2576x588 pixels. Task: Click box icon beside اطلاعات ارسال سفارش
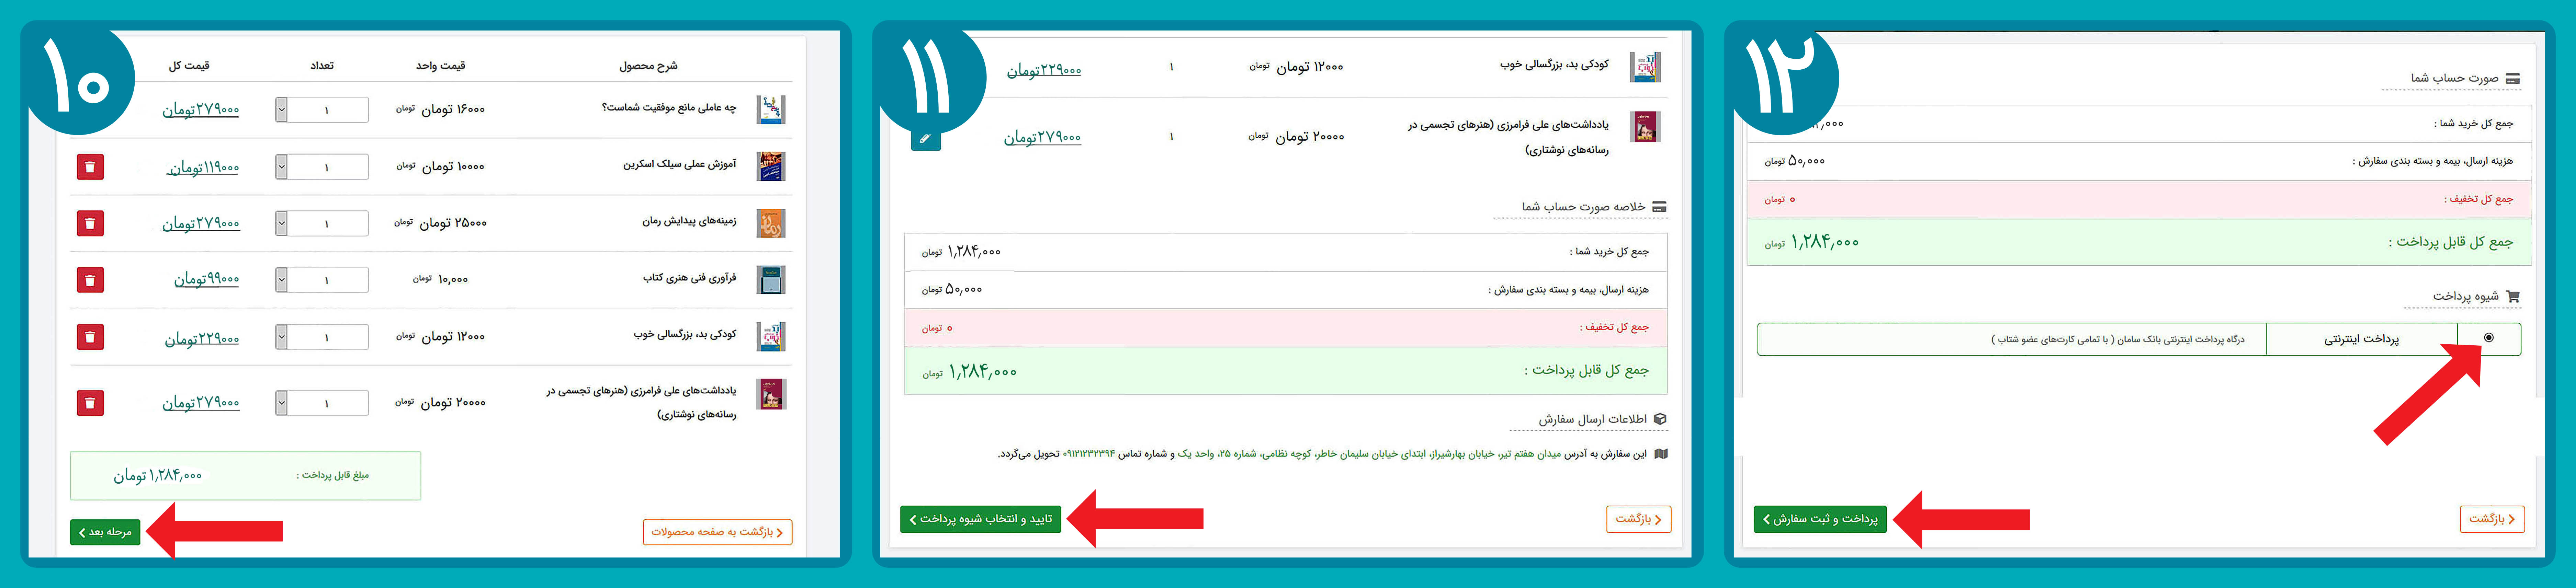[1660, 419]
